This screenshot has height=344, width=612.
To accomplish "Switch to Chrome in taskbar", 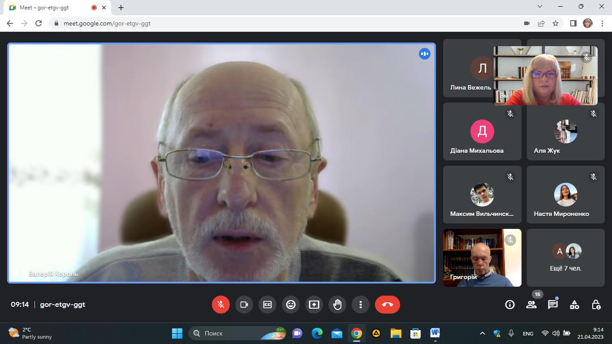I will click(x=357, y=333).
